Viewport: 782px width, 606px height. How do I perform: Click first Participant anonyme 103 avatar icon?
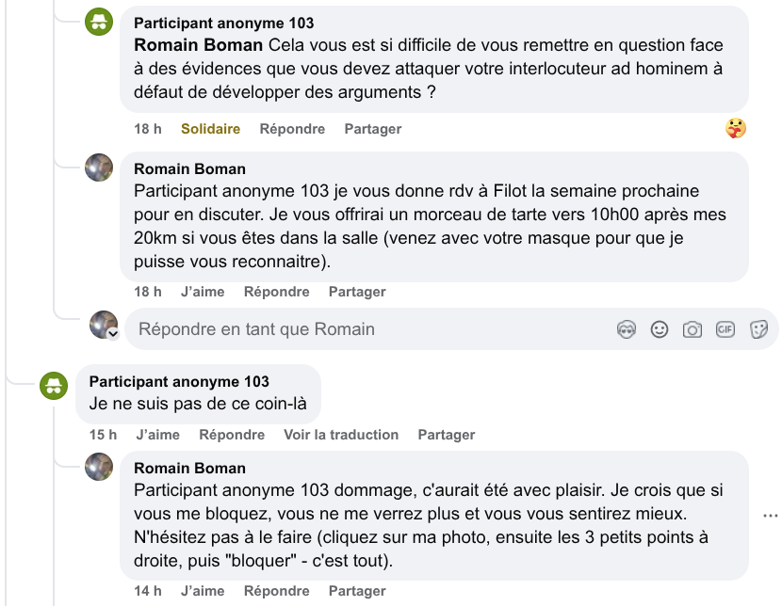99,23
